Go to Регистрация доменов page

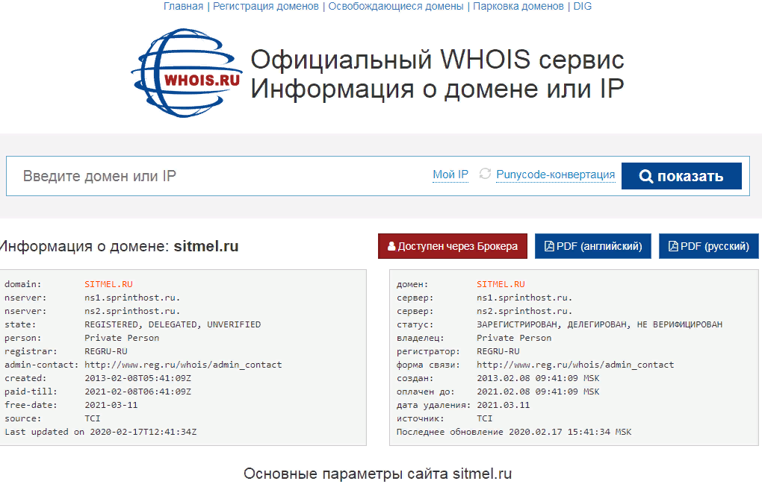266,6
